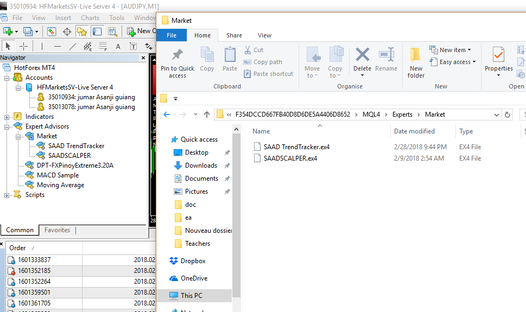
Task: Select the Equidistant Channel tool
Action: click(87, 46)
